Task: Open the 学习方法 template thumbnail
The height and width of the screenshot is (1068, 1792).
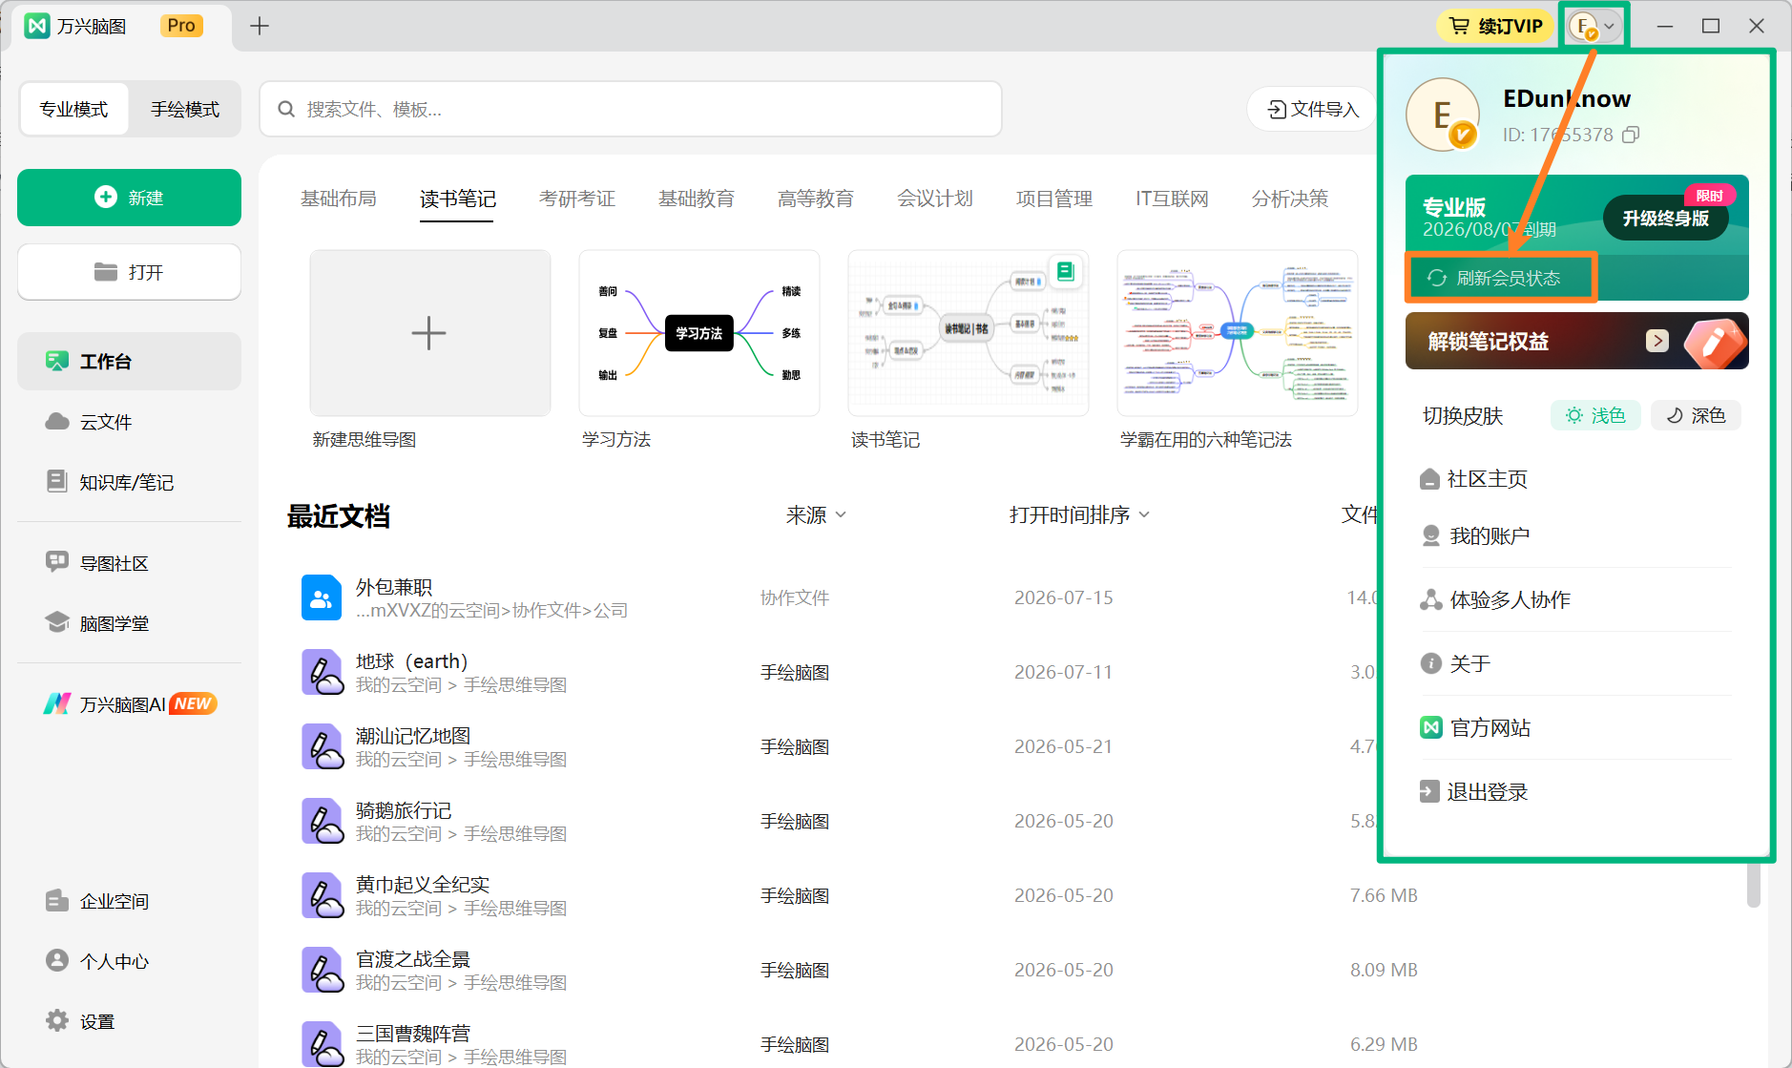Action: point(699,333)
